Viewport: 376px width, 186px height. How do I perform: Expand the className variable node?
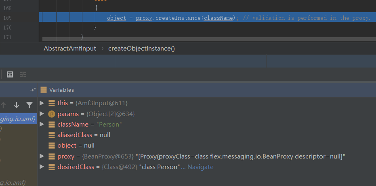42,125
